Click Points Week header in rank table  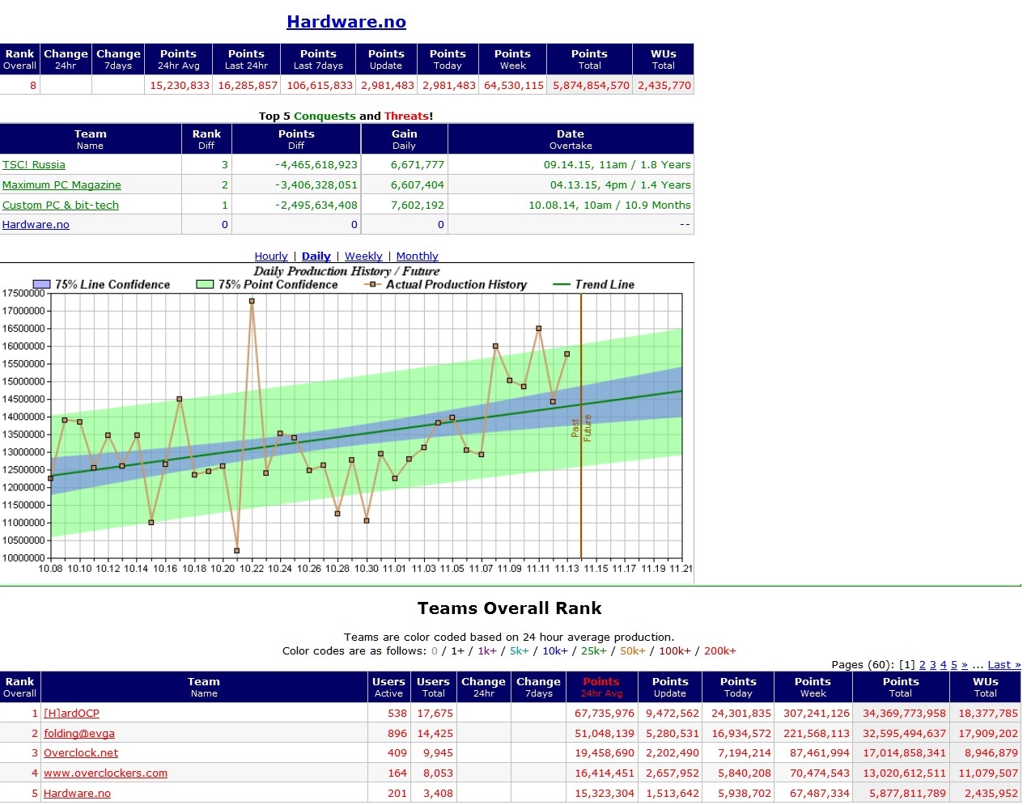(x=813, y=687)
